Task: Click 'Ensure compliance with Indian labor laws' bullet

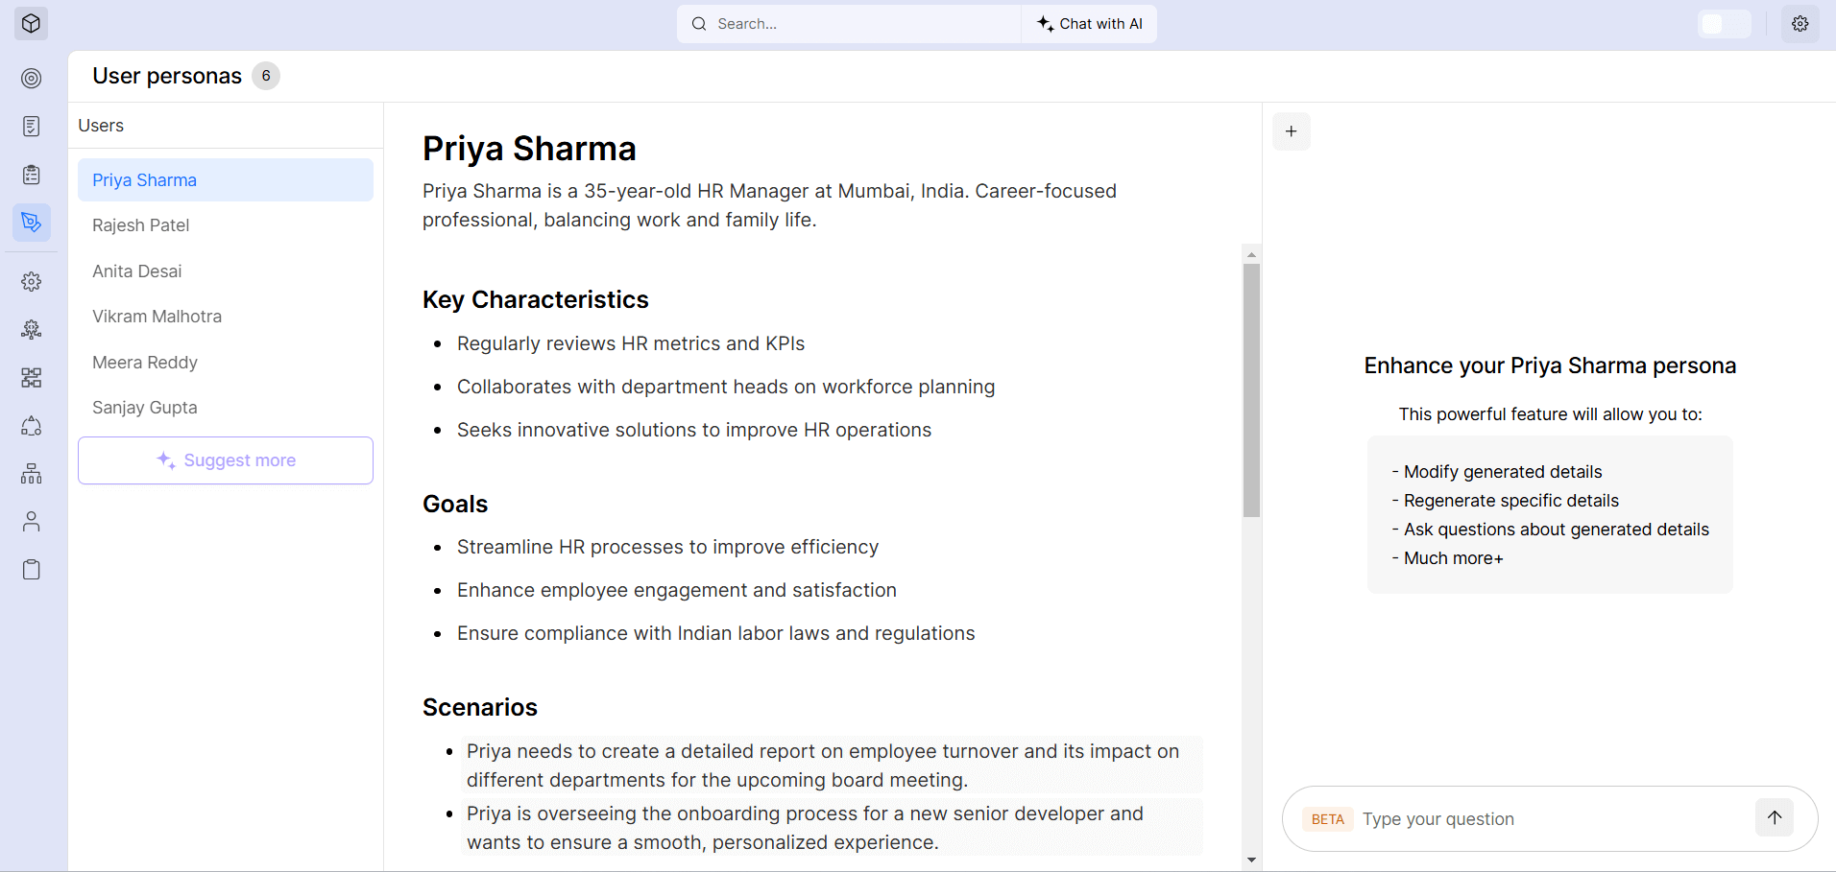Action: pos(715,633)
